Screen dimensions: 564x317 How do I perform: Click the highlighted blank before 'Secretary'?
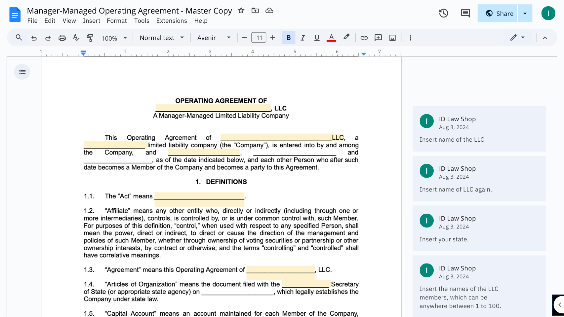306,284
